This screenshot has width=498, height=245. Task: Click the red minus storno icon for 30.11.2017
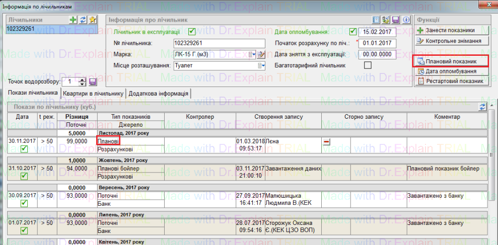[326, 142]
